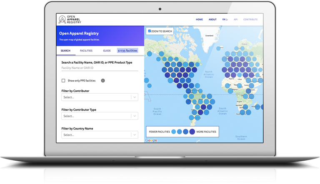The height and width of the screenshot is (184, 320).
Task: Open the Filter by Contributor Type dropdown
Action: [x=100, y=116]
